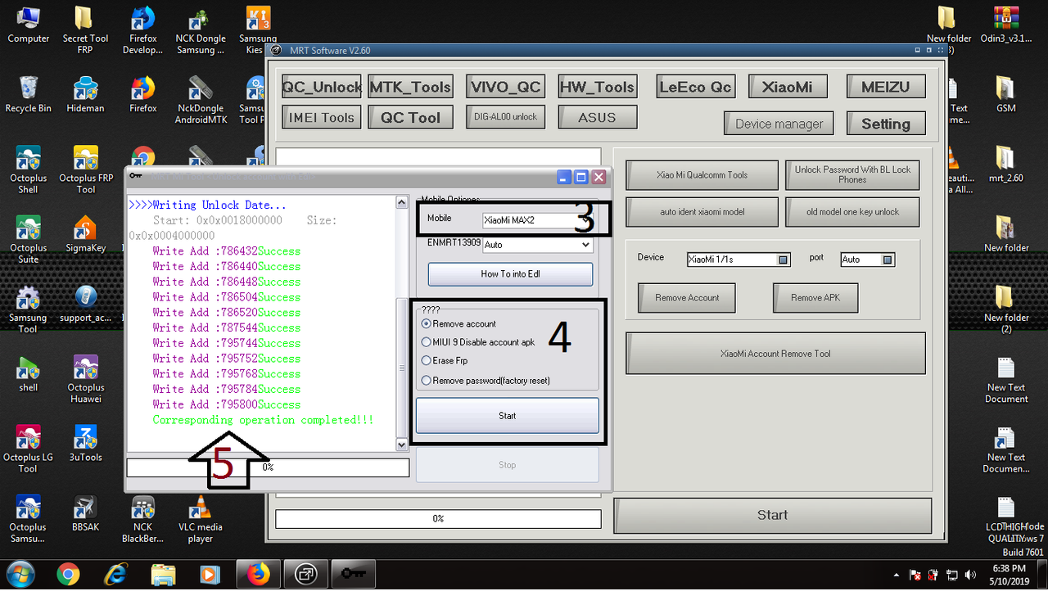The width and height of the screenshot is (1048, 614).
Task: Launch the Hideman shortcut
Action: pos(85,94)
